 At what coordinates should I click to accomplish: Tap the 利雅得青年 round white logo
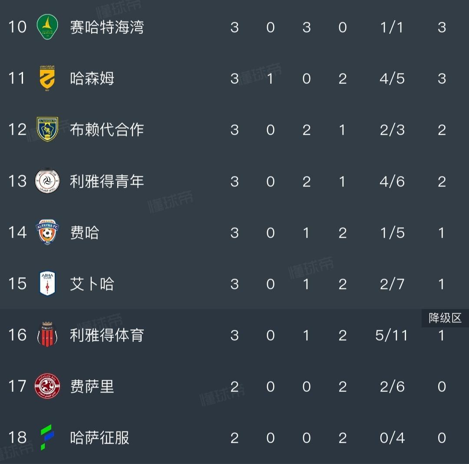(x=47, y=181)
